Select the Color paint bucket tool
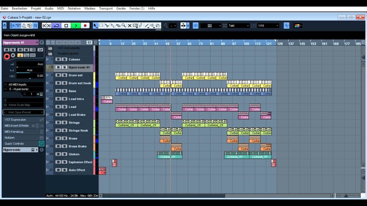 [158, 26]
